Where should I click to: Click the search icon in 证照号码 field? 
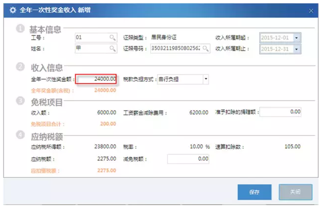click(x=206, y=48)
